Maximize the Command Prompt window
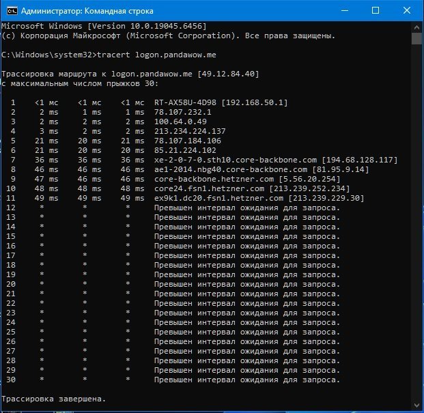 (x=373, y=11)
